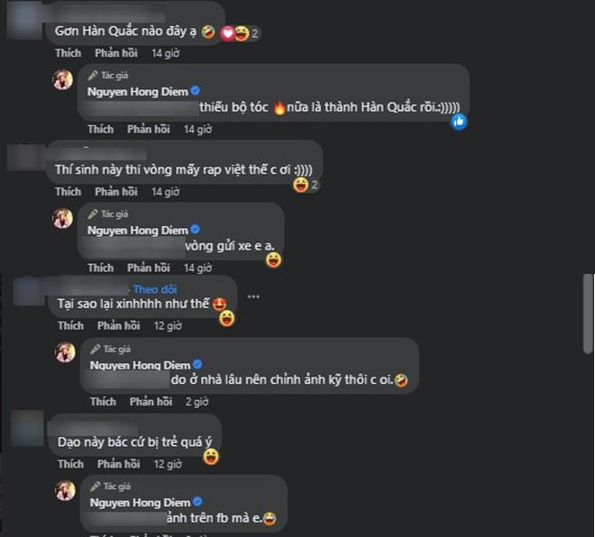Image resolution: width=595 pixels, height=537 pixels.
Task: Click the Tác giả author badge on the 'chỉnh ảnh' reply
Action: coord(111,349)
